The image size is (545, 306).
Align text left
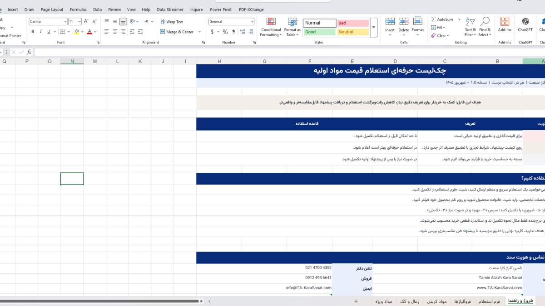tap(107, 32)
